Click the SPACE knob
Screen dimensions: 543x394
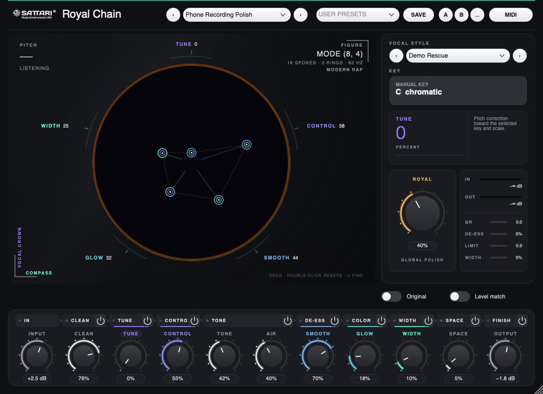458,356
